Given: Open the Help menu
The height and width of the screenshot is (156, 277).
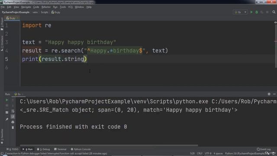Looking at the screenshot, I should (89, 7).
